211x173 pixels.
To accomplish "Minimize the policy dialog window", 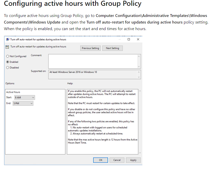I will coord(120,39).
